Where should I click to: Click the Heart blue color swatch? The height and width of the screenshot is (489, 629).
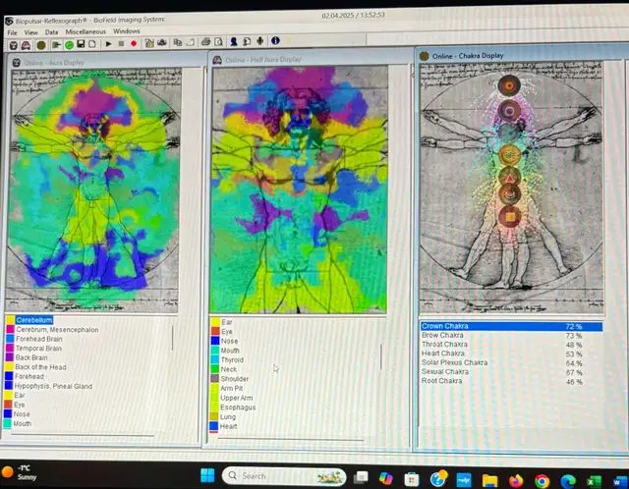pos(214,426)
